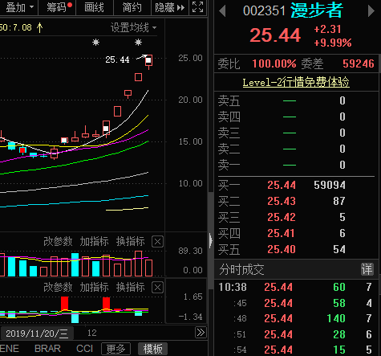Screen dimensions: 381x356
Task: Go to next stock with right arrow
Action: (371, 11)
